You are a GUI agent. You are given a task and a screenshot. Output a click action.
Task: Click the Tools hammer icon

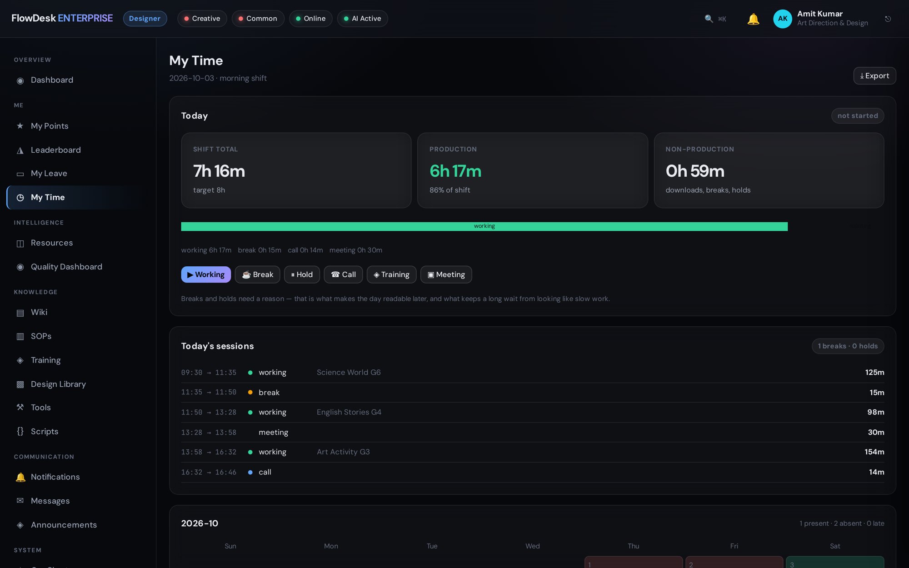pyautogui.click(x=20, y=408)
